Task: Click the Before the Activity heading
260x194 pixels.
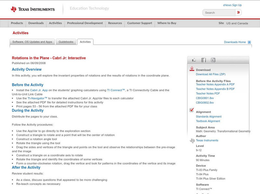Action: [x=28, y=85]
